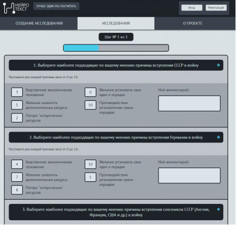Switch to the О проекте tab

[x=193, y=23]
